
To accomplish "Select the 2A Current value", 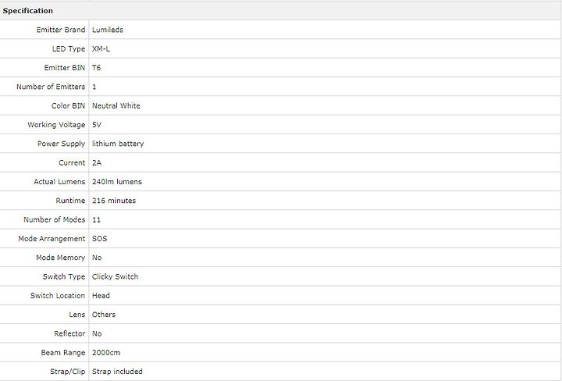I will coord(97,162).
